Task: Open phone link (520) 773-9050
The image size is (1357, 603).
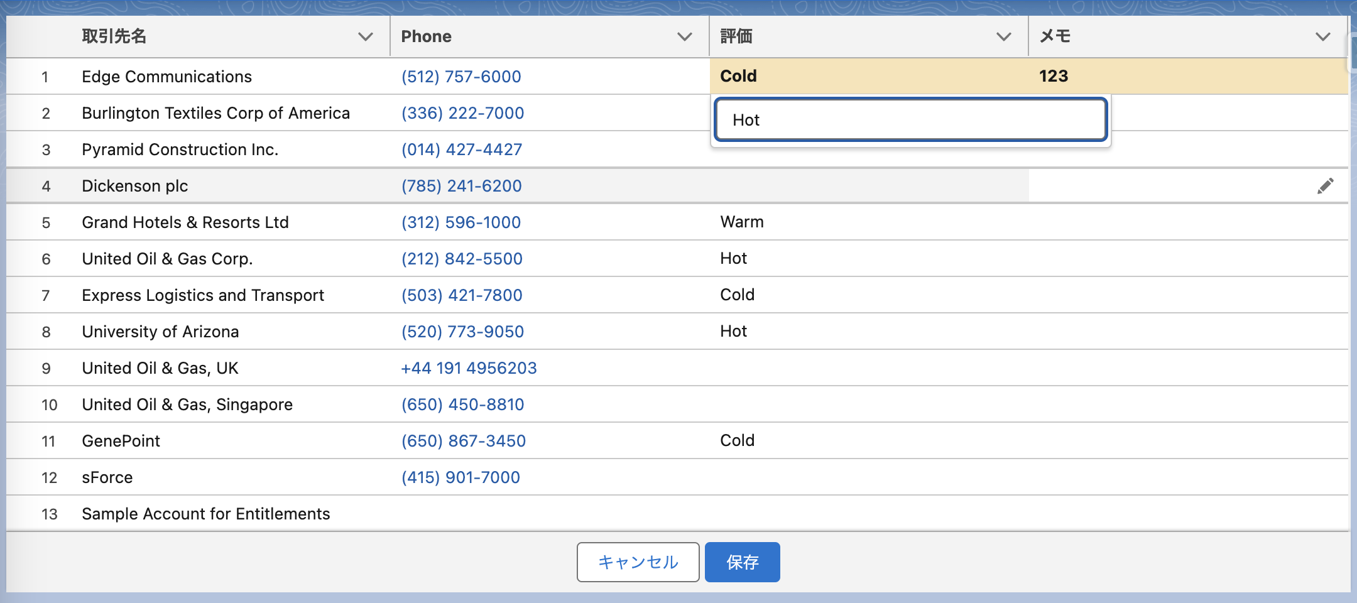Action: click(x=462, y=332)
